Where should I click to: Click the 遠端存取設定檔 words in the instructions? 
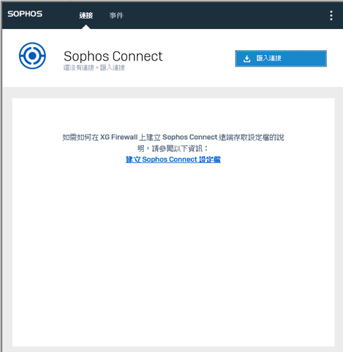(x=244, y=137)
